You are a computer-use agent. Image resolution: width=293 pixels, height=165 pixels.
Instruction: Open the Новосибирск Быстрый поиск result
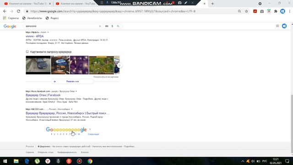pyautogui.click(x=67, y=113)
